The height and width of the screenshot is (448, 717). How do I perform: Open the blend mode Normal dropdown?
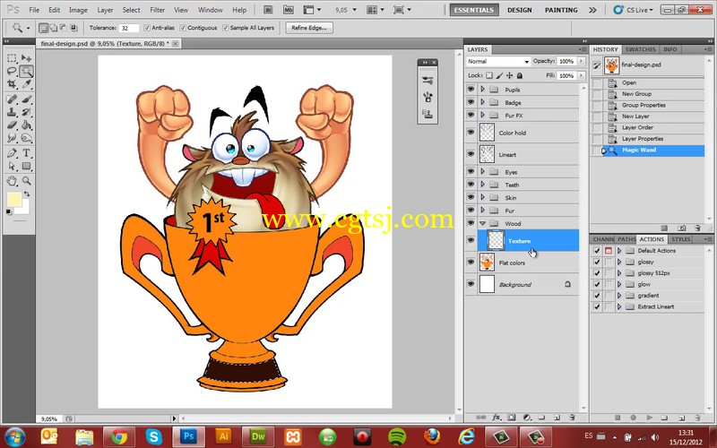(498, 61)
